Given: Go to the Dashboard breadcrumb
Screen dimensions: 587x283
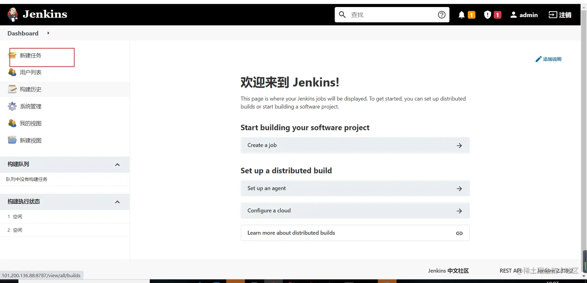Looking at the screenshot, I should pos(23,33).
